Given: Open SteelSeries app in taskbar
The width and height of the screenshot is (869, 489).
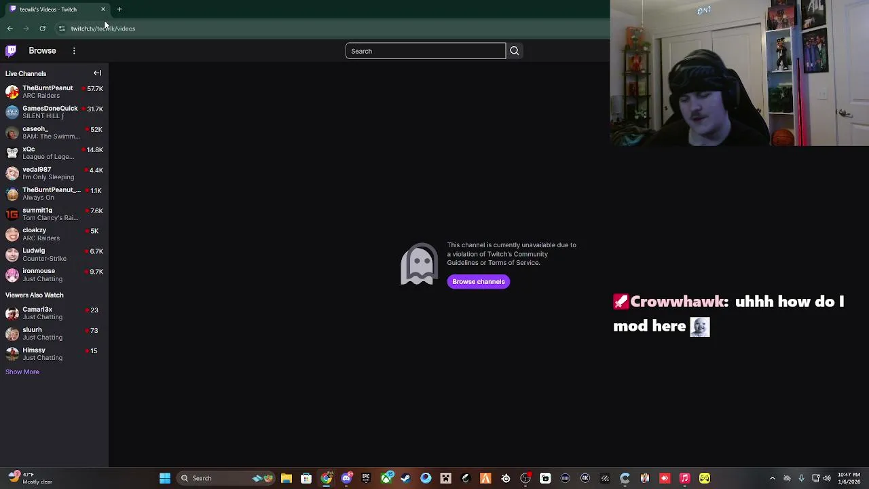Looking at the screenshot, I should (506, 478).
